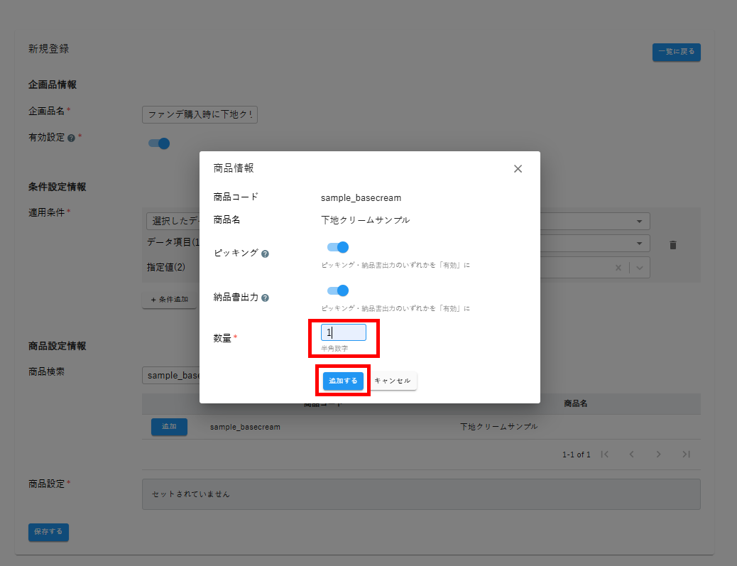The width and height of the screenshot is (737, 566).
Task: Expand the 指定値 dropdown chevron
Action: [640, 268]
